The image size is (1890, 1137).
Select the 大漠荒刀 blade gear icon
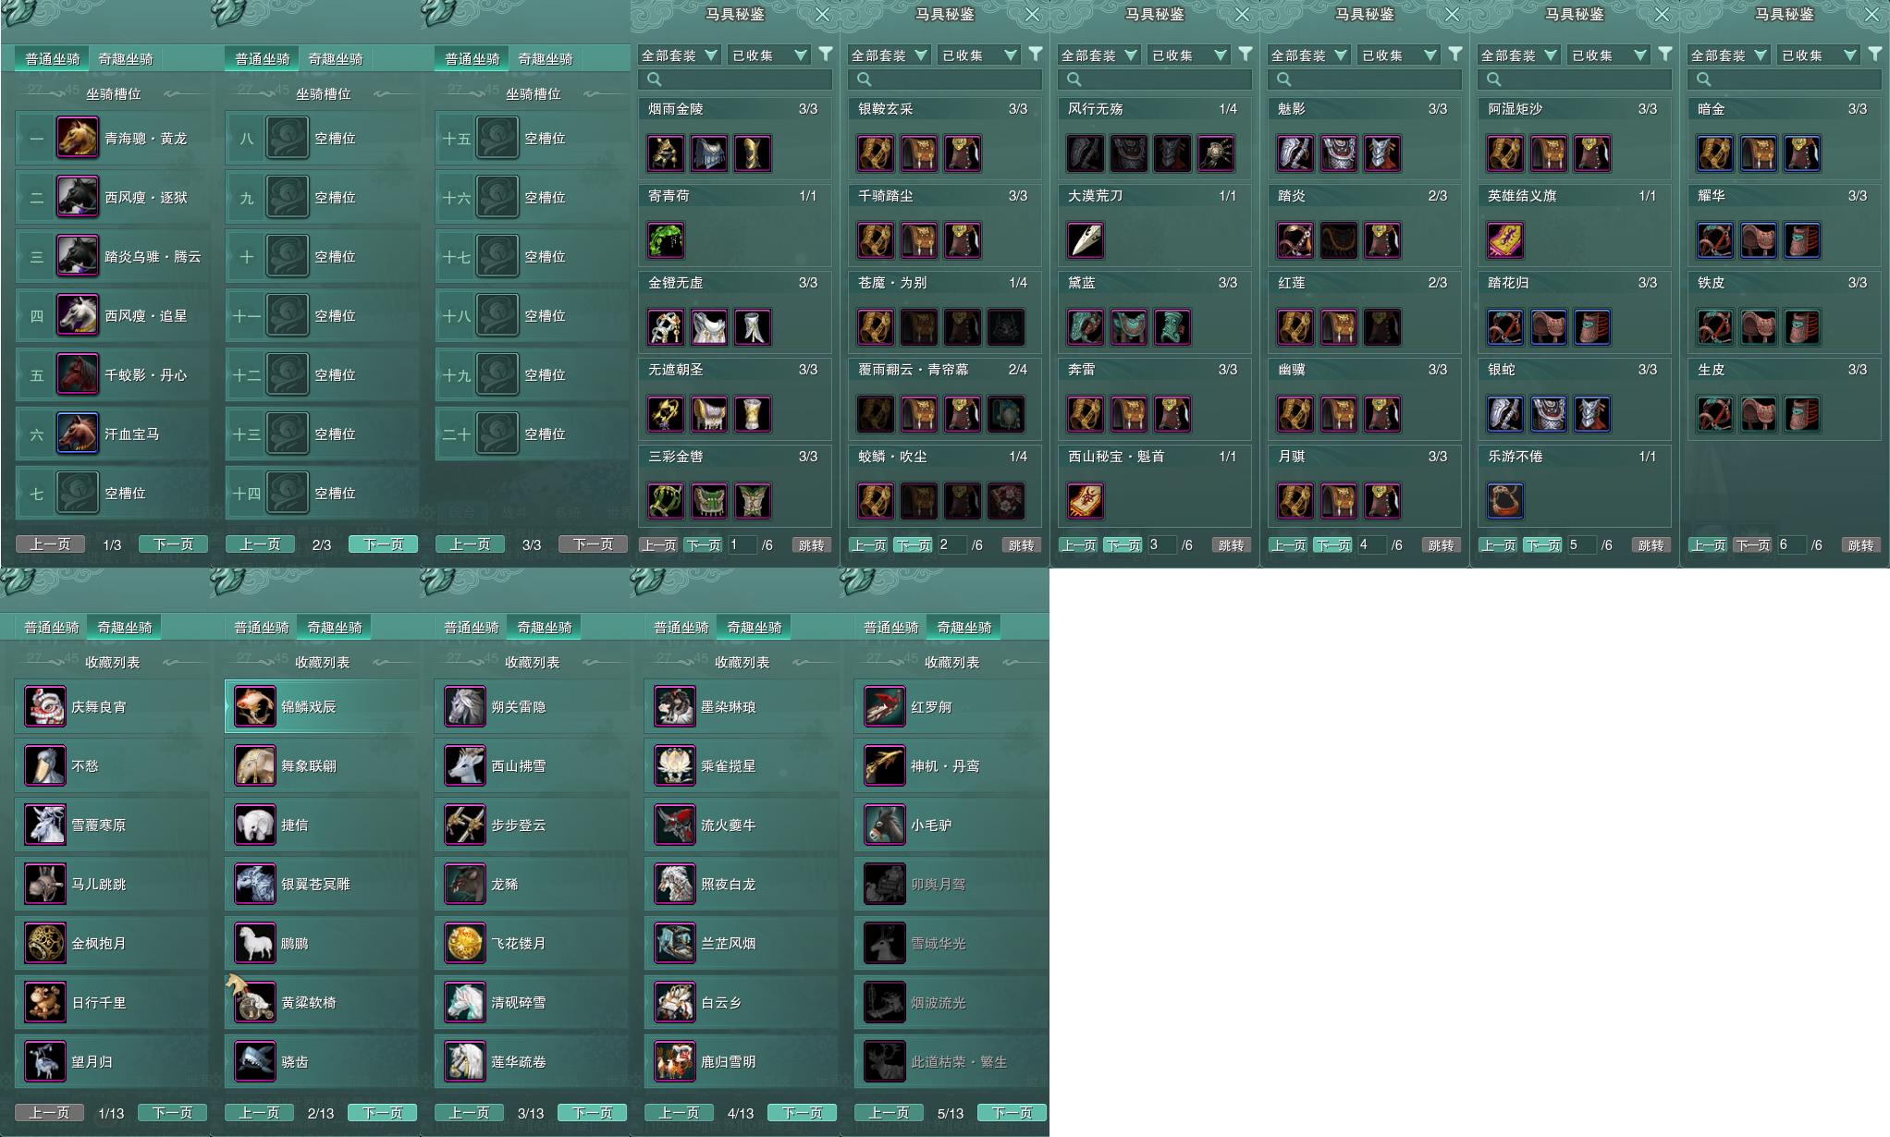tap(1086, 240)
